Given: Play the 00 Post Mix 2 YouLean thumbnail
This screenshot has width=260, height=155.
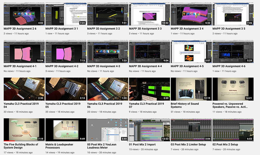Looking at the screenshot, I should pos(108,130).
